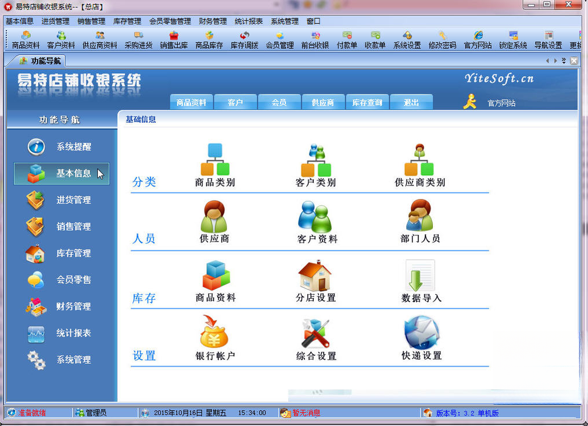Select 财务管理 in sidebar
The height and width of the screenshot is (426, 588).
(61, 306)
